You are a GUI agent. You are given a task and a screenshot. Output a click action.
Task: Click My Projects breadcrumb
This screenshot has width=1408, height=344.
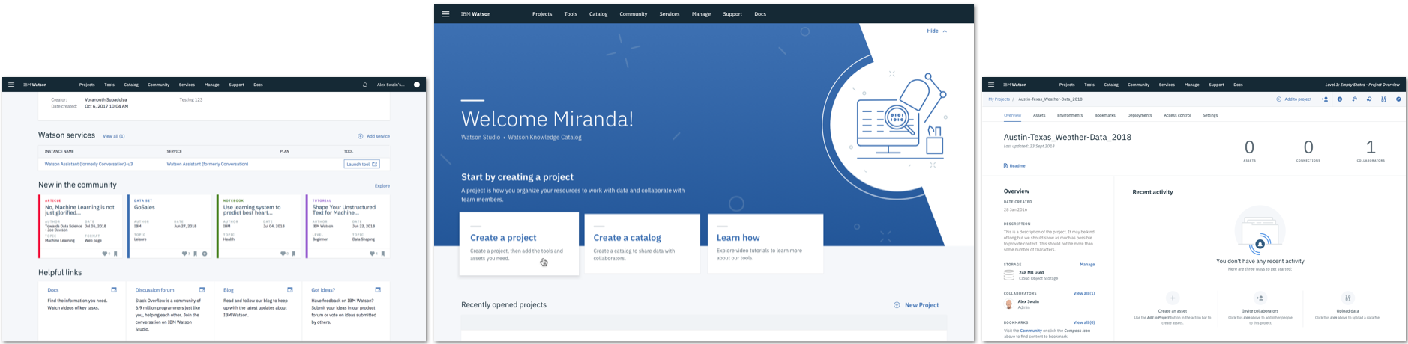coord(998,99)
